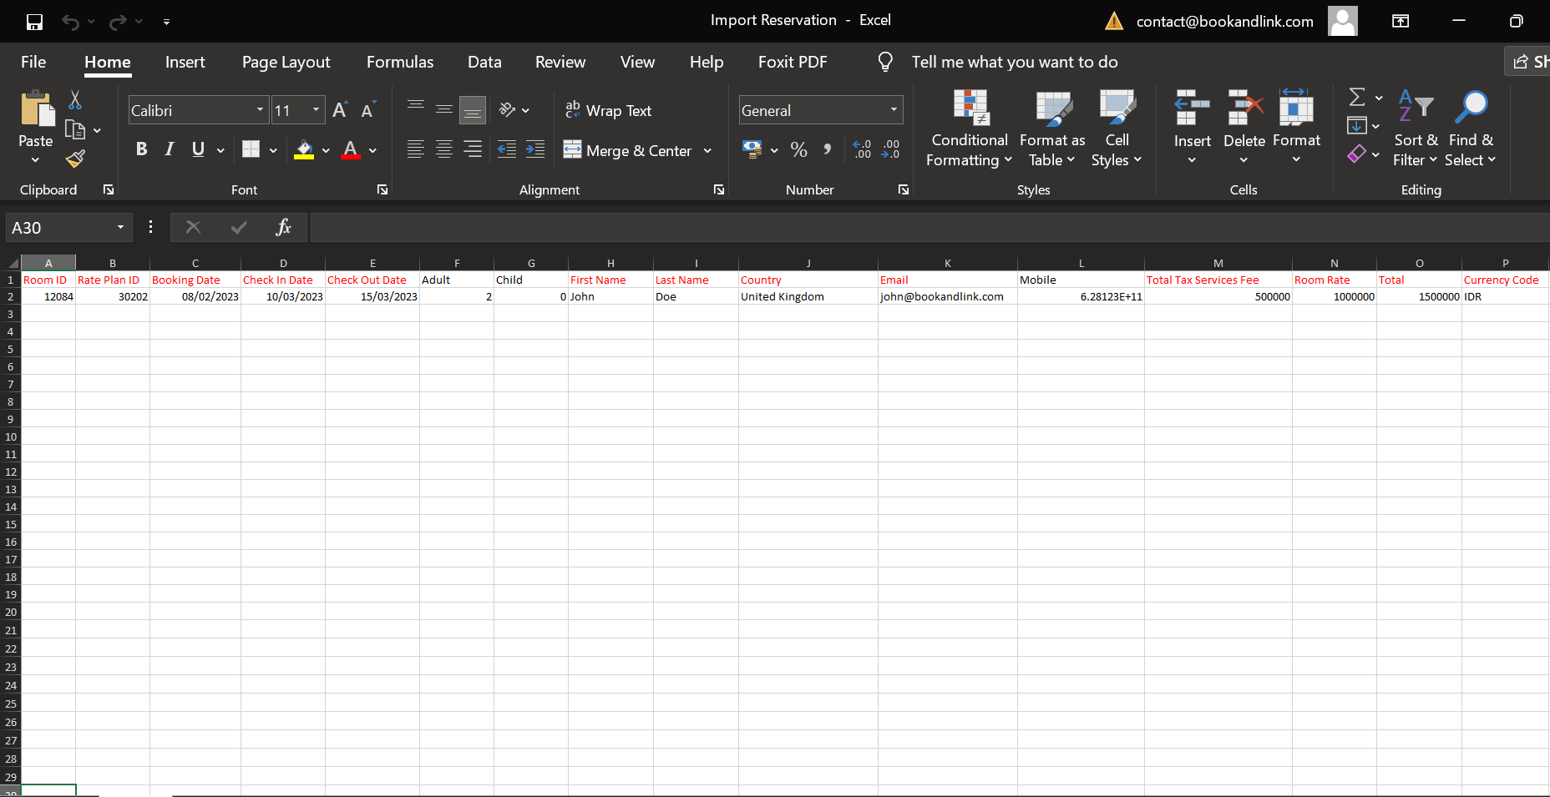Click the Fill down-arrow icon
The height and width of the screenshot is (797, 1550).
point(1357,126)
